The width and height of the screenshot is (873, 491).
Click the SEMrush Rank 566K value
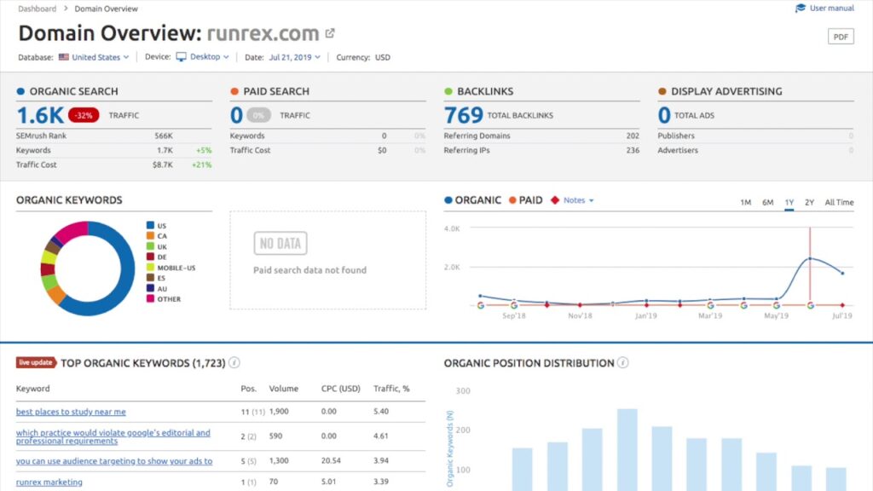pyautogui.click(x=164, y=136)
